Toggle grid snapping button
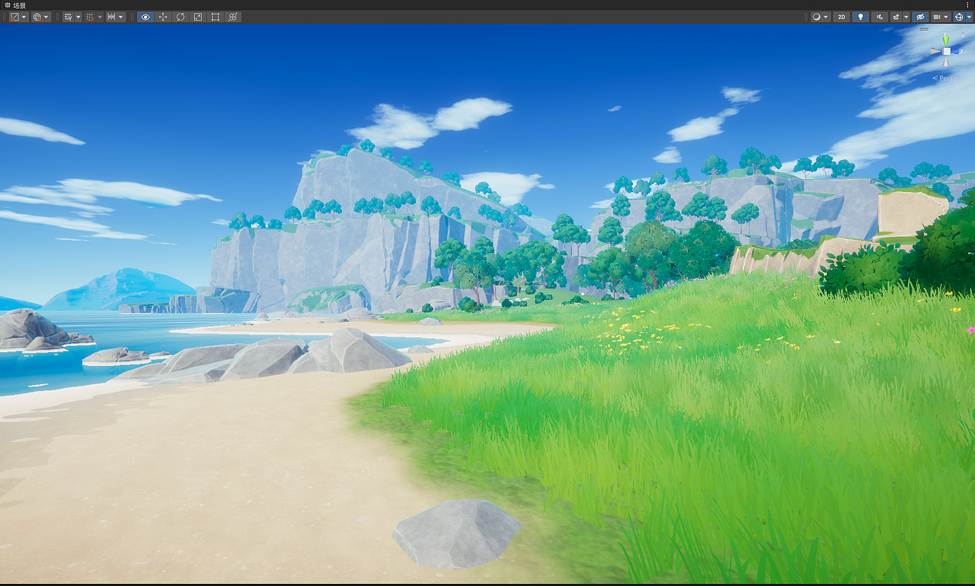Screen dimensions: 975x586 (x=90, y=17)
